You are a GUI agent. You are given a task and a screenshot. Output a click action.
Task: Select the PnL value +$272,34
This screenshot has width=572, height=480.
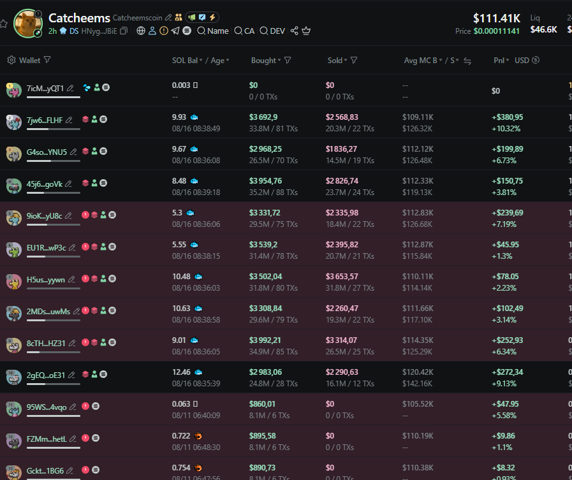click(508, 372)
